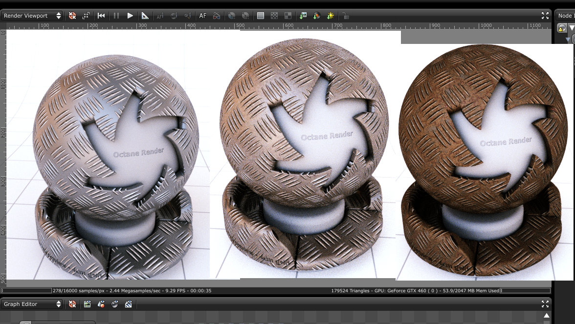The width and height of the screenshot is (575, 324).
Task: Click the grey metal sphere render
Action: point(115,137)
